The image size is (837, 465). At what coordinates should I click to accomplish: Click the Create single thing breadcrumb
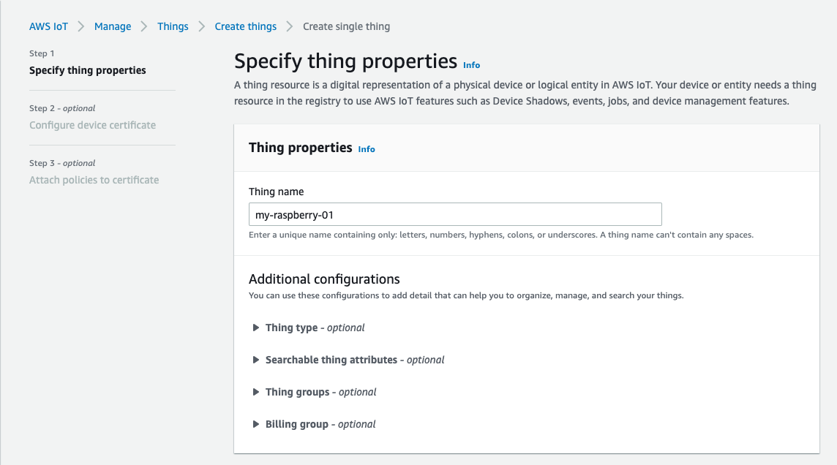pyautogui.click(x=346, y=26)
